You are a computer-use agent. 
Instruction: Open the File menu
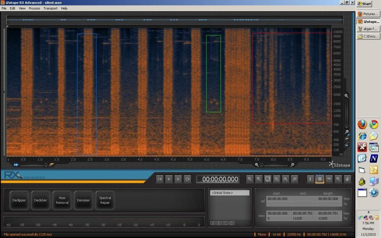point(4,8)
